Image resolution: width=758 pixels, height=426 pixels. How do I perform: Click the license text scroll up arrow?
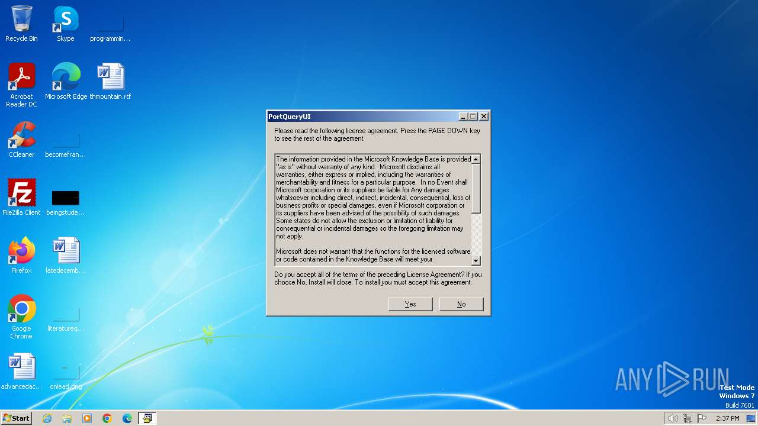[476, 159]
